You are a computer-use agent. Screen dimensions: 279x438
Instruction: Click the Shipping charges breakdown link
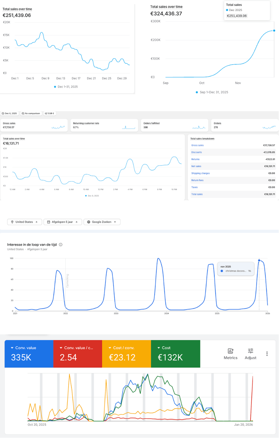[201, 173]
